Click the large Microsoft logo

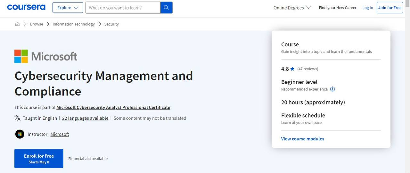[x=46, y=56]
